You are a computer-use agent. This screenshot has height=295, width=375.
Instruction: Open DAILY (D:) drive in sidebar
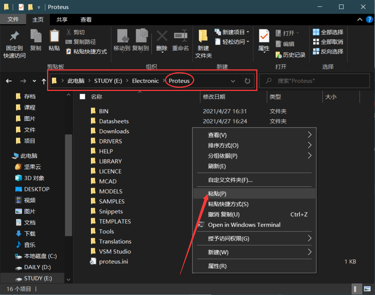point(33,267)
